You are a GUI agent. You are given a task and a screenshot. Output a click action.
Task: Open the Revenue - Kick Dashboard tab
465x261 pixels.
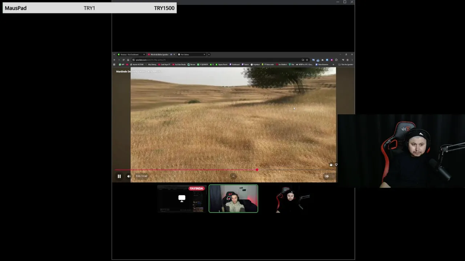(132, 54)
